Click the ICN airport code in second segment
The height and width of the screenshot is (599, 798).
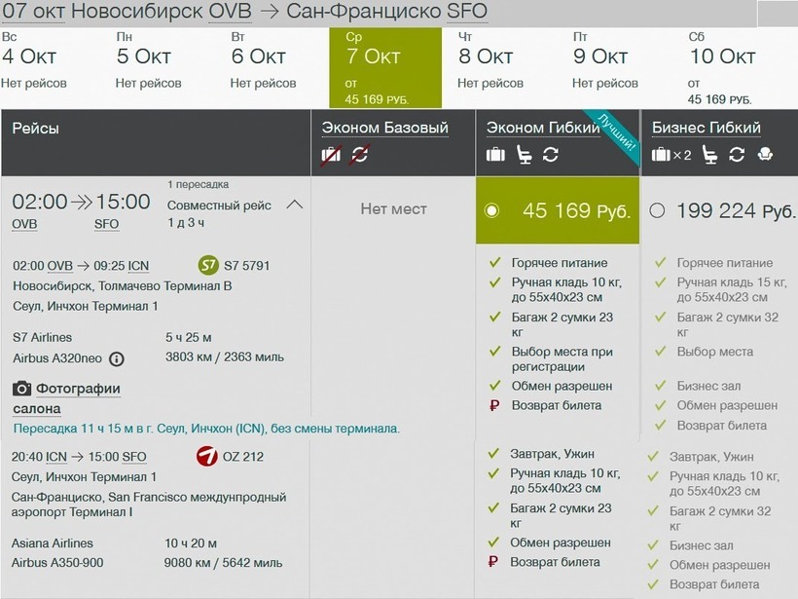pyautogui.click(x=56, y=457)
